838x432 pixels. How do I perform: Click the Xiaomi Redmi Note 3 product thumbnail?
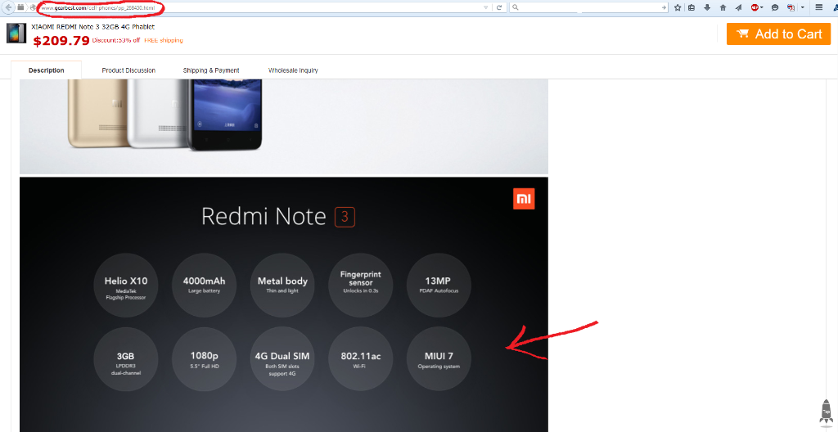[x=16, y=34]
